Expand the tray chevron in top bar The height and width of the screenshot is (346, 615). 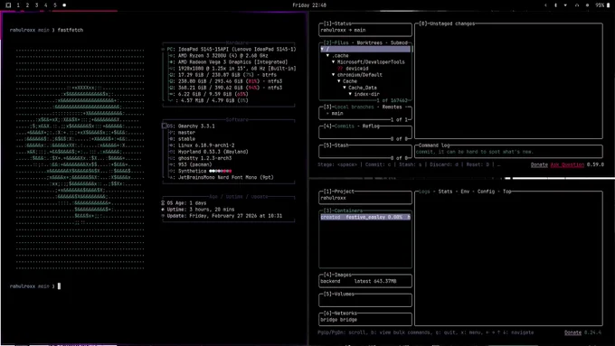(x=545, y=5)
